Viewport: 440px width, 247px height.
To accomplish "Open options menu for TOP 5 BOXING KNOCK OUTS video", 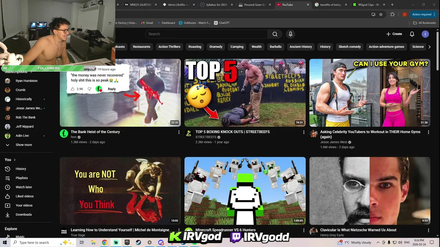I will point(304,132).
